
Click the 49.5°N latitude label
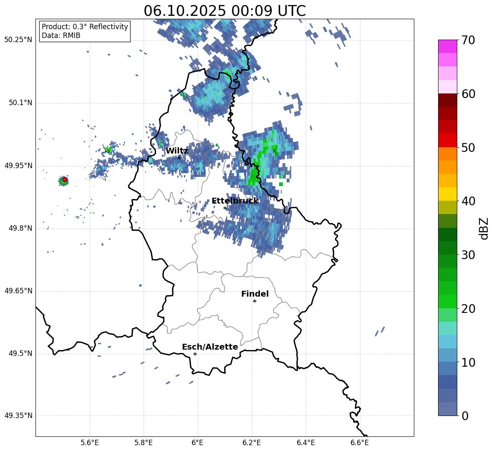pyautogui.click(x=20, y=354)
